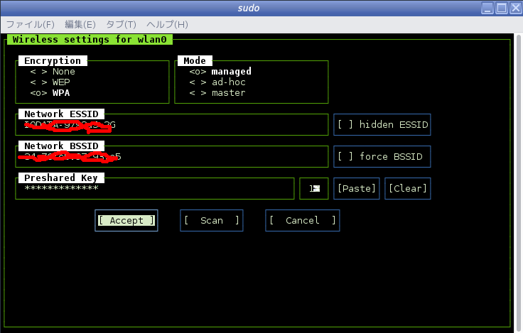Select the WEP encryption option
The image size is (523, 333).
click(50, 82)
